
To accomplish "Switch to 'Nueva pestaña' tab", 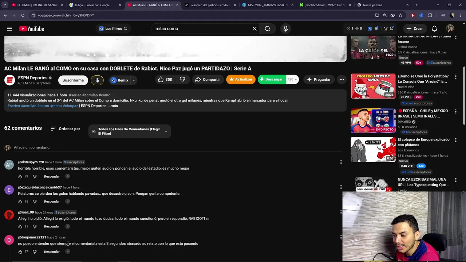I will coord(383,5).
